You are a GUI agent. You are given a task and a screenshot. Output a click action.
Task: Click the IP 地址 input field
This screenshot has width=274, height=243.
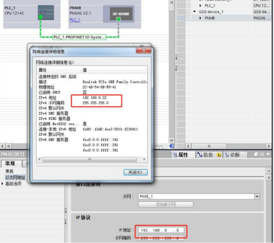[x=161, y=230]
